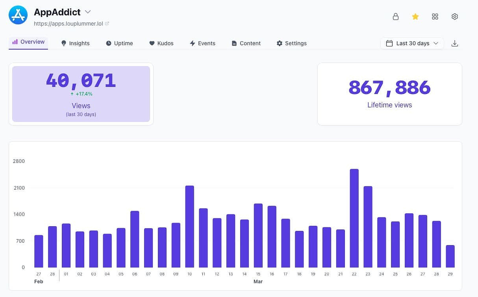The height and width of the screenshot is (297, 478).
Task: Select the Content document icon
Action: click(x=235, y=43)
